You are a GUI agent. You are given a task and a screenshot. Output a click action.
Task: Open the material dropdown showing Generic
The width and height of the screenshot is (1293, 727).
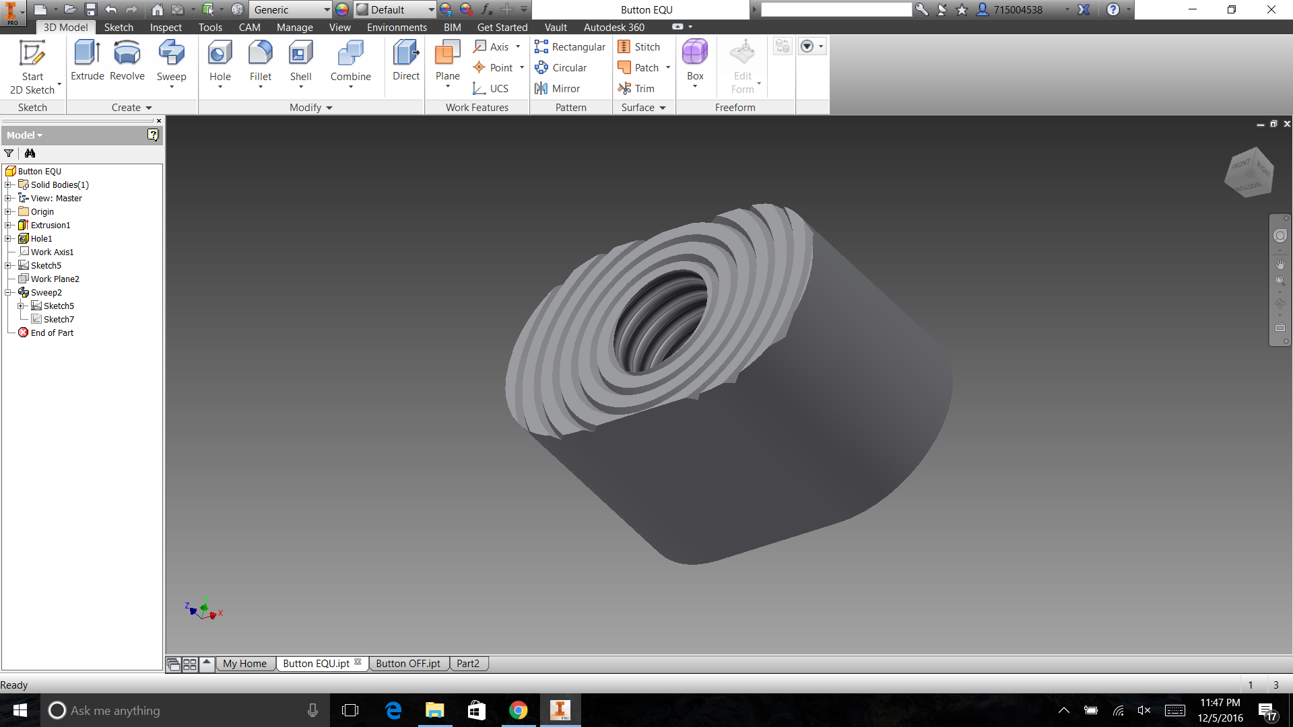326,9
